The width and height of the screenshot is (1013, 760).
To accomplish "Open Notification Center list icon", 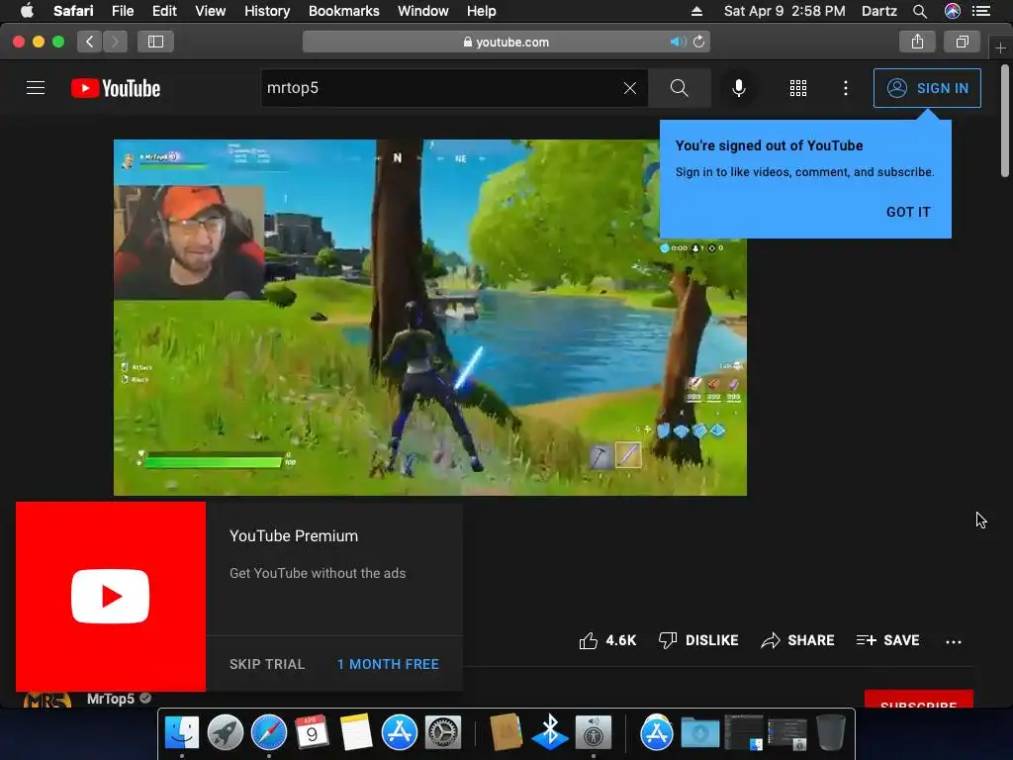I will pyautogui.click(x=981, y=11).
